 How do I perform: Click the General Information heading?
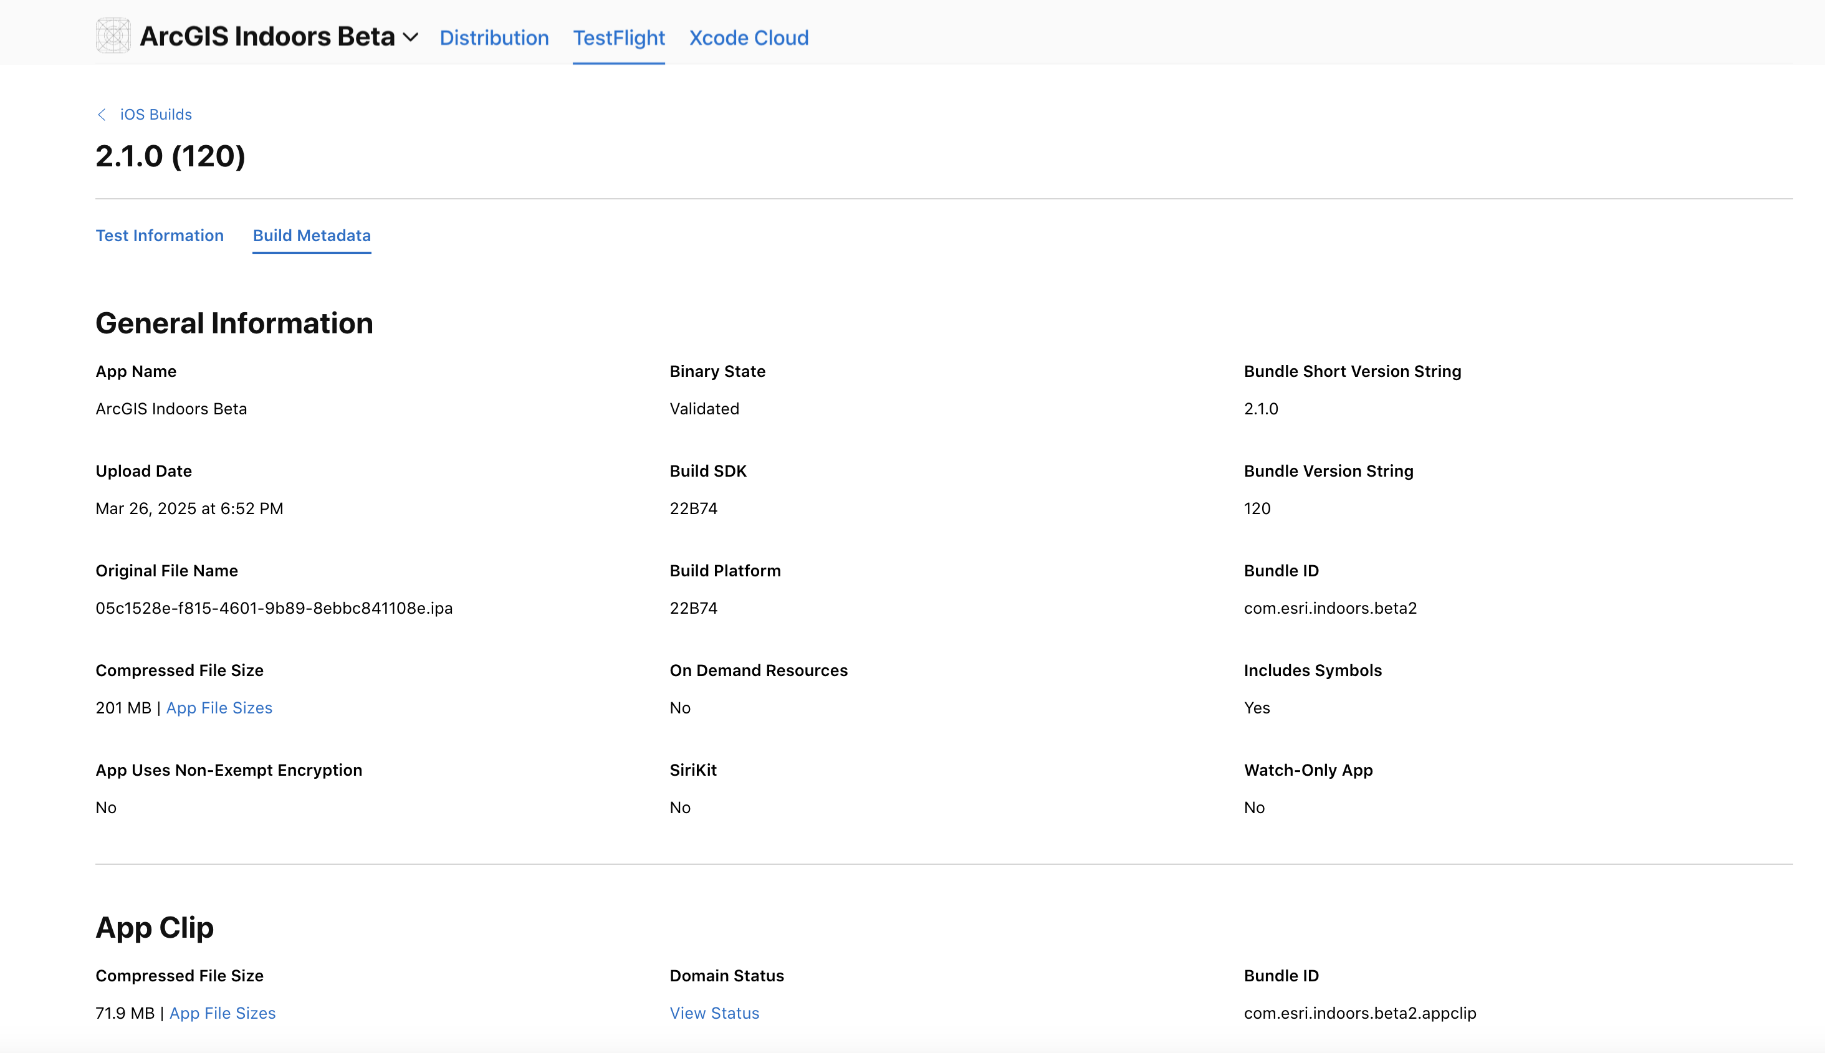tap(234, 323)
